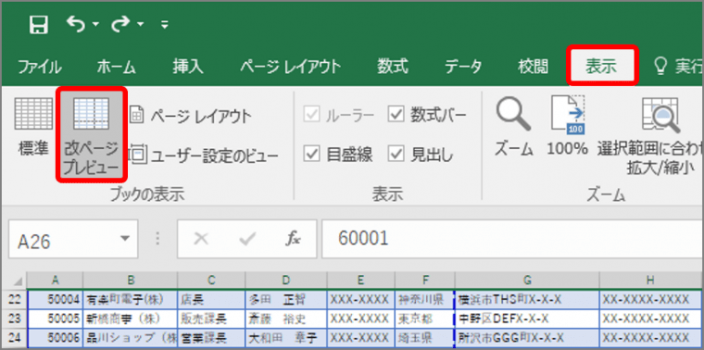Select column G header

coord(527,281)
